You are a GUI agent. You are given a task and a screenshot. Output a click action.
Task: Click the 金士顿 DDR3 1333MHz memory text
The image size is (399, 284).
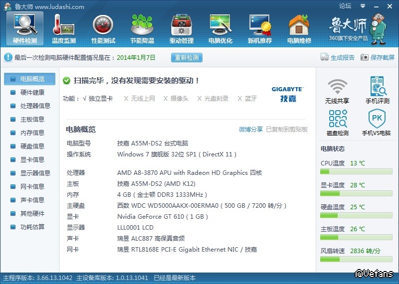pos(162,194)
